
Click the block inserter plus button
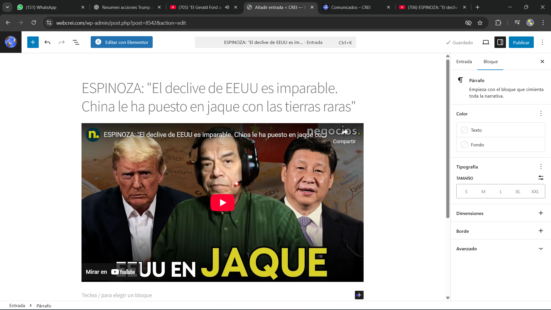(33, 42)
